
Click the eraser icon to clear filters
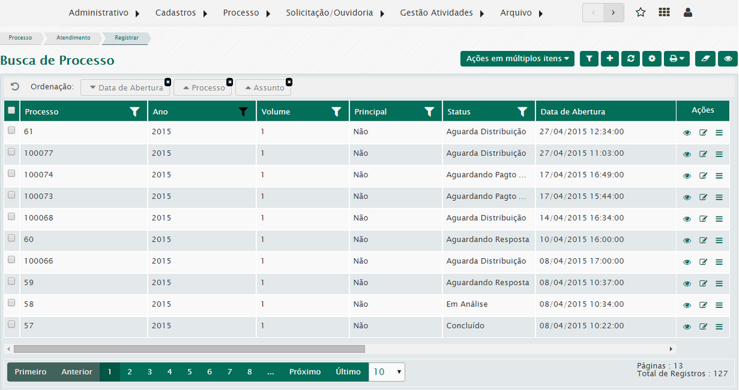(x=705, y=59)
